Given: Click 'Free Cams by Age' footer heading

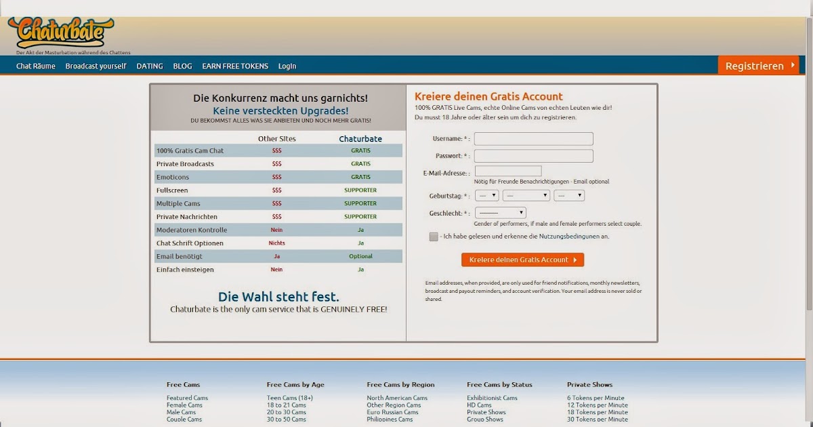Looking at the screenshot, I should pyautogui.click(x=295, y=384).
